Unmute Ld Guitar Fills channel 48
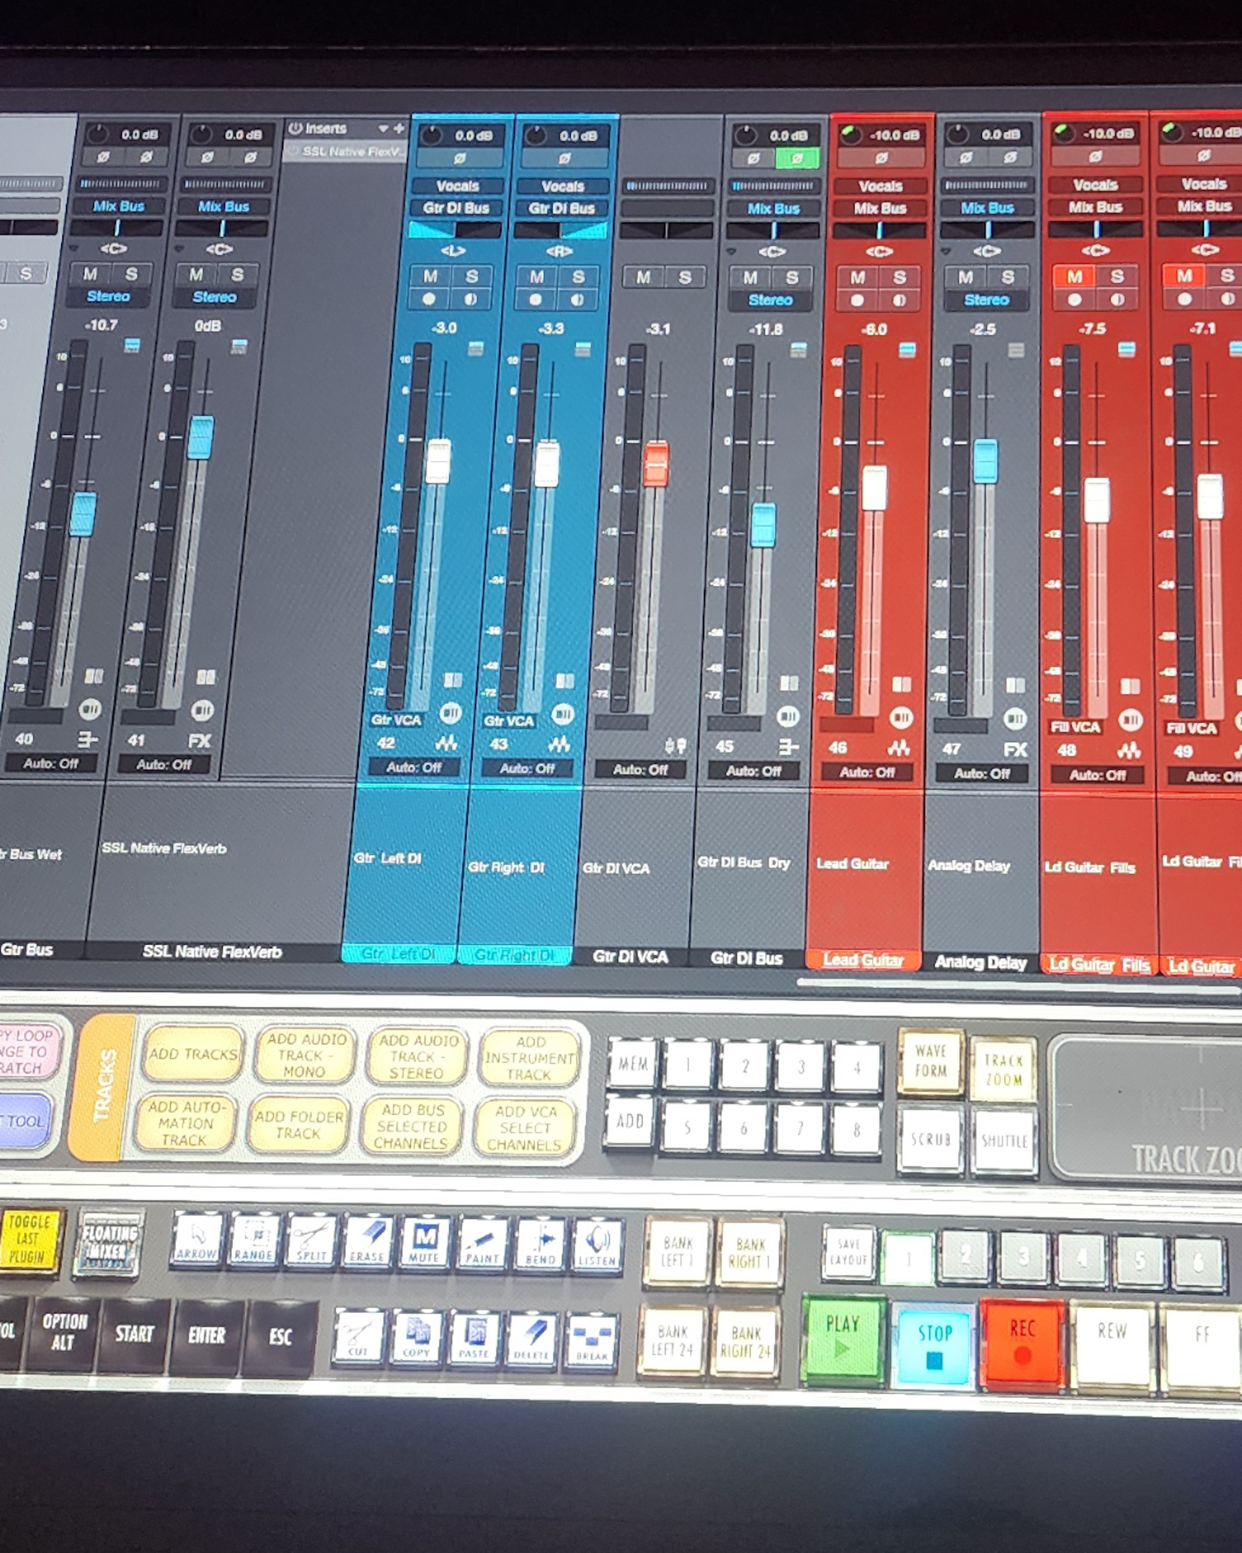The width and height of the screenshot is (1242, 1553). (1074, 277)
